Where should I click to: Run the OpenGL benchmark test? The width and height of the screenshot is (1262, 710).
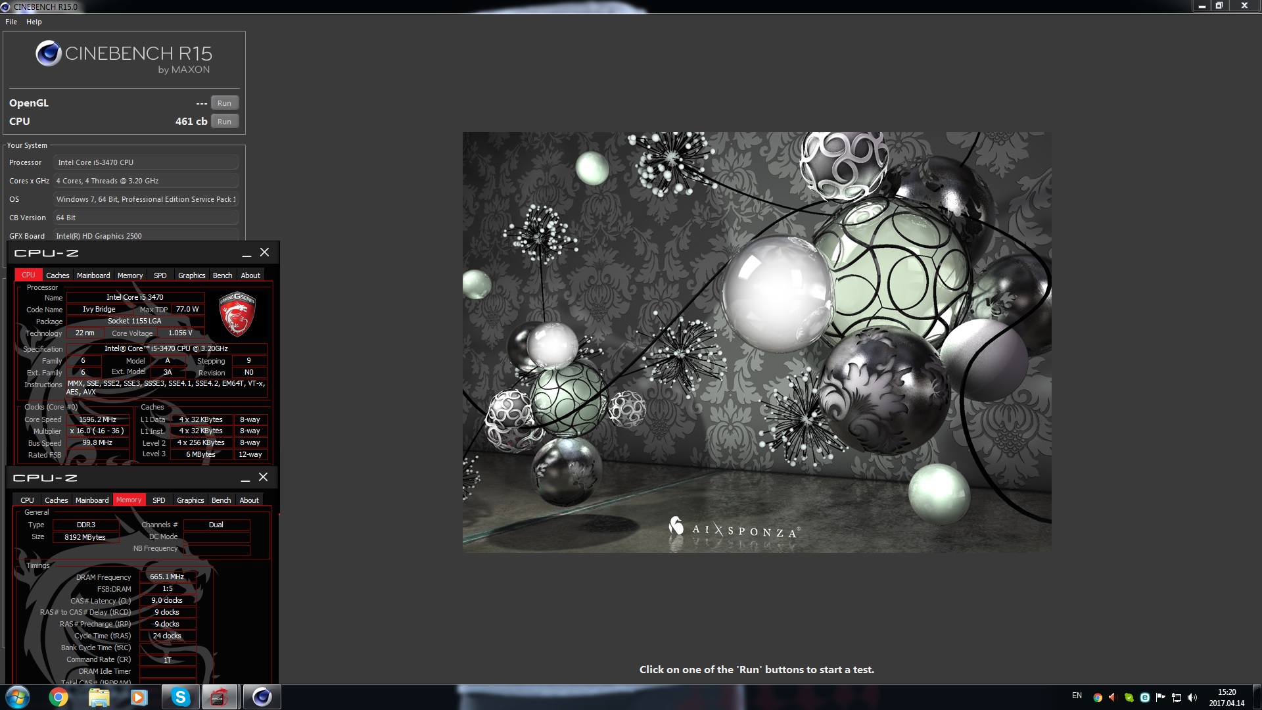[224, 103]
